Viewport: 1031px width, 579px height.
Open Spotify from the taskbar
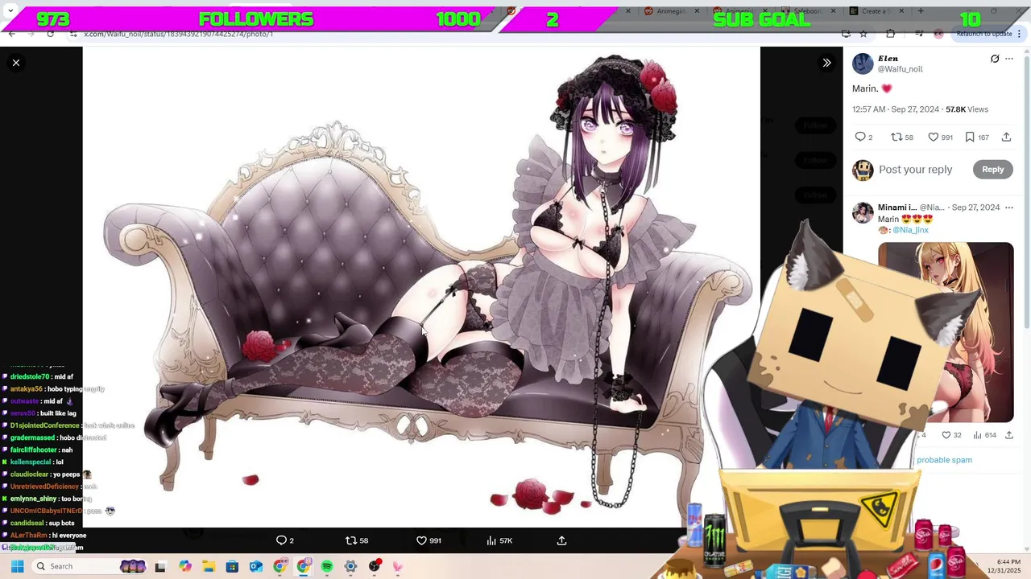[x=327, y=566]
